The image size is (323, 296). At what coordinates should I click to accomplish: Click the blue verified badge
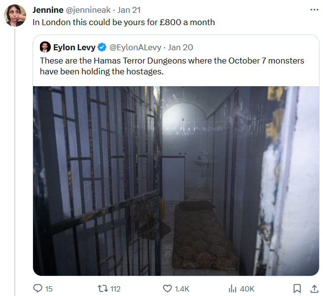pos(102,47)
